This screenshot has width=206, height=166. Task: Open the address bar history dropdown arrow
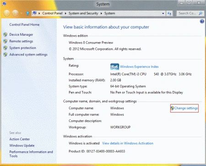163,13
